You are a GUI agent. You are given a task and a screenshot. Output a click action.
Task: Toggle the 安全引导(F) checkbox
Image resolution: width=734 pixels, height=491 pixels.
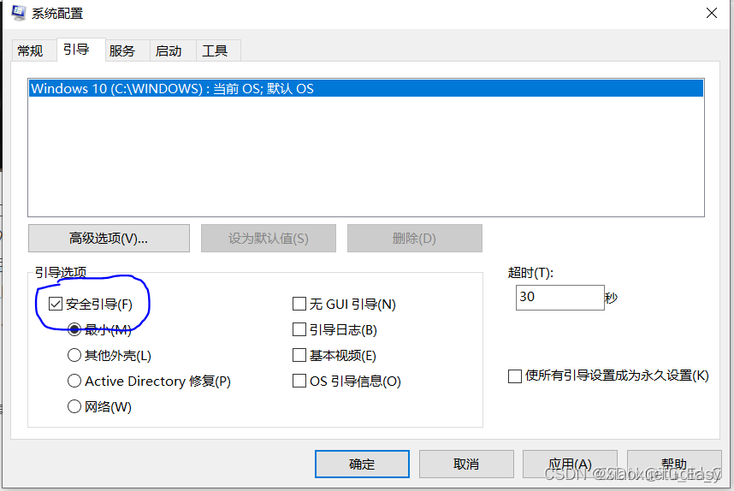56,305
